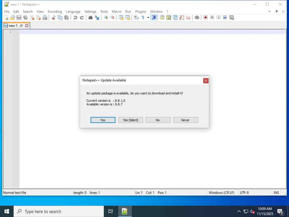Open the Window menu
289x217 pixels.
[x=156, y=11]
